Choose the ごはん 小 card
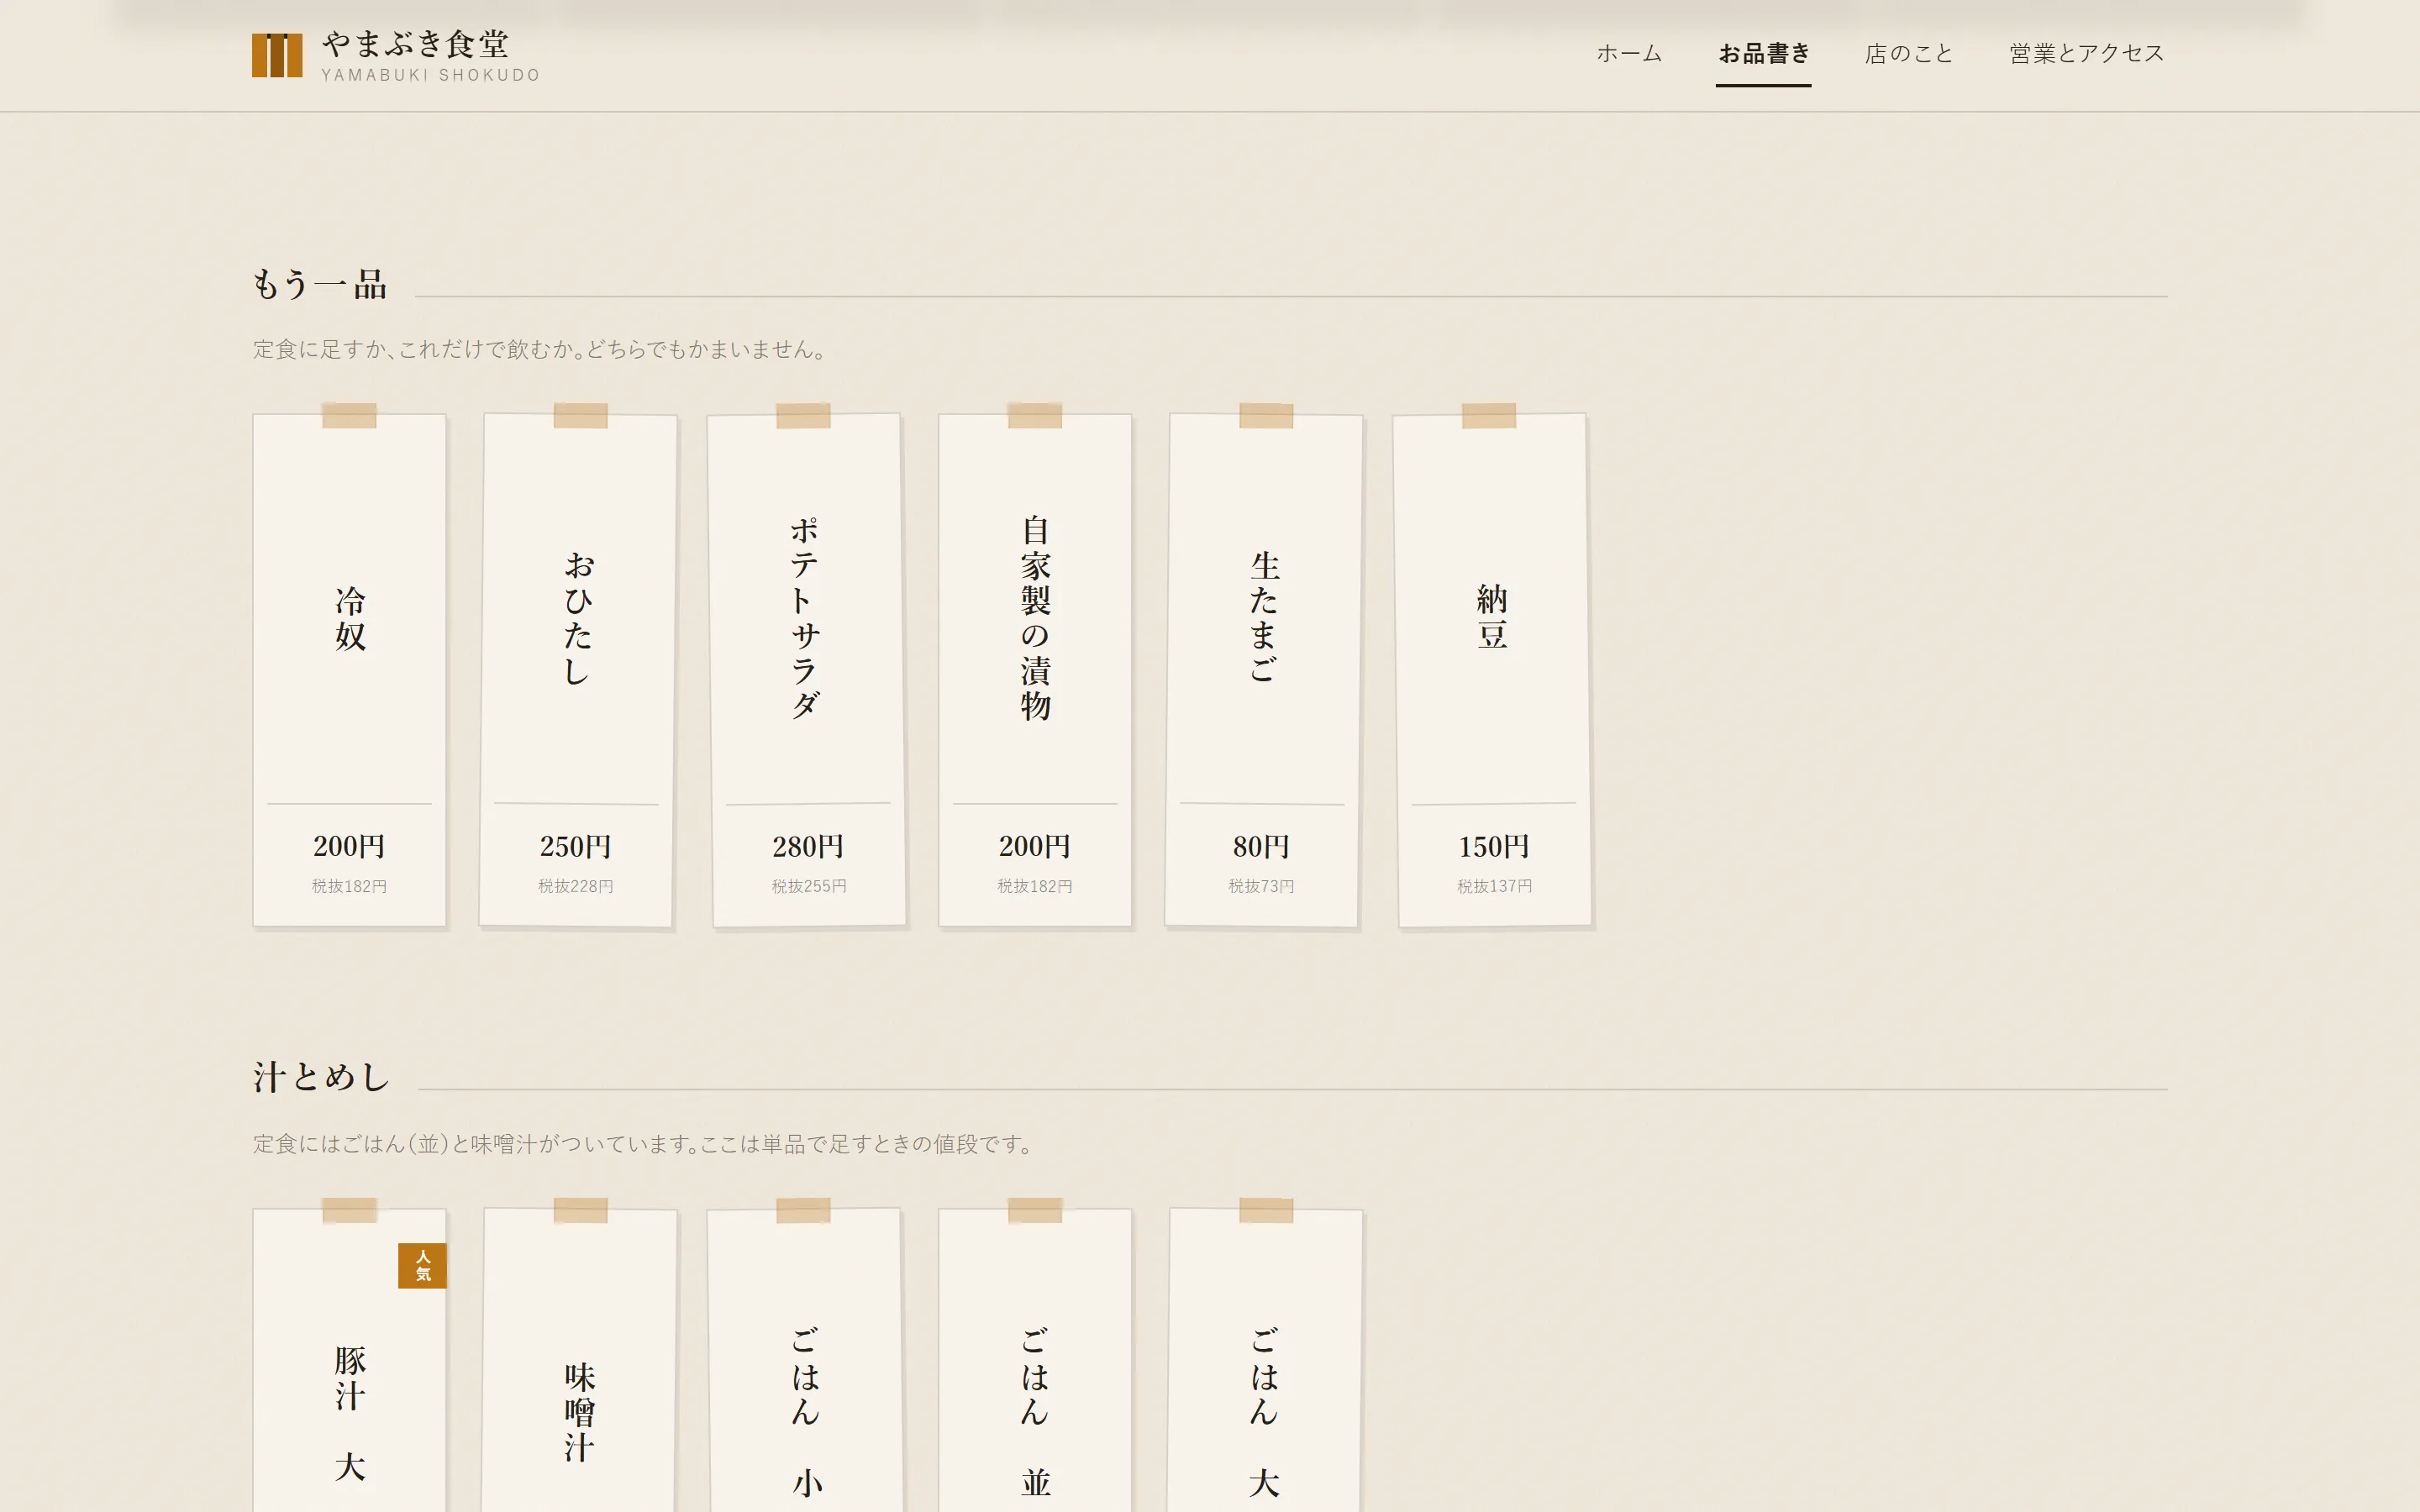2420x1512 pixels. point(806,1360)
